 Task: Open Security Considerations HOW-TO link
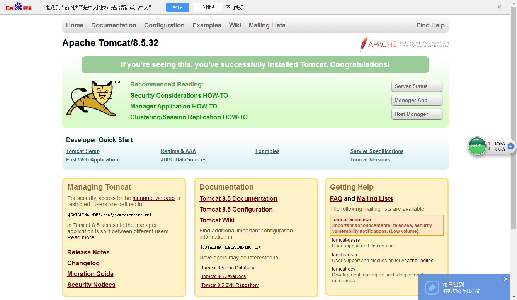179,95
